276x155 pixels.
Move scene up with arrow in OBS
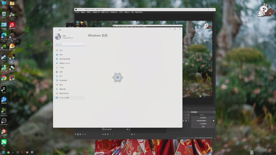pyautogui.click(x=83, y=134)
